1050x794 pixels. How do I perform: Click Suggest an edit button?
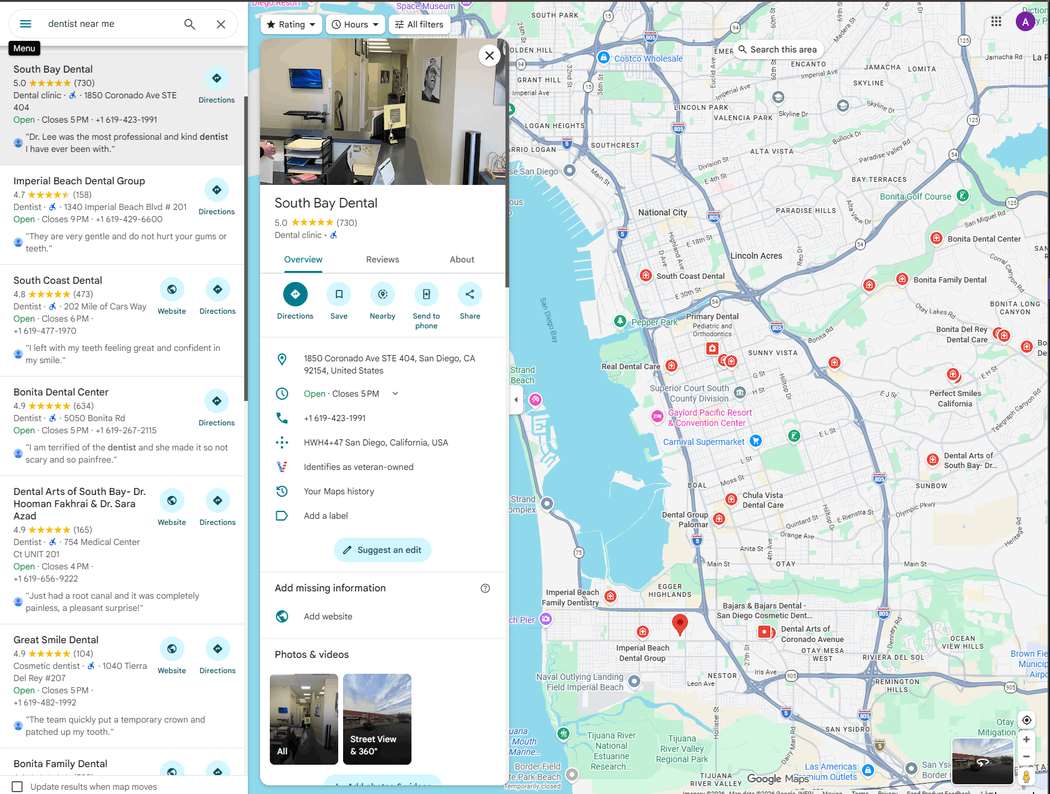point(383,550)
